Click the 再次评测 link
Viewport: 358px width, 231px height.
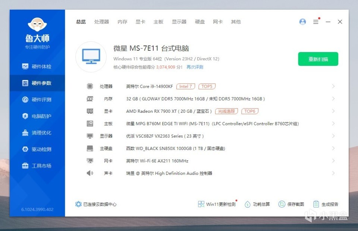pyautogui.click(x=195, y=67)
